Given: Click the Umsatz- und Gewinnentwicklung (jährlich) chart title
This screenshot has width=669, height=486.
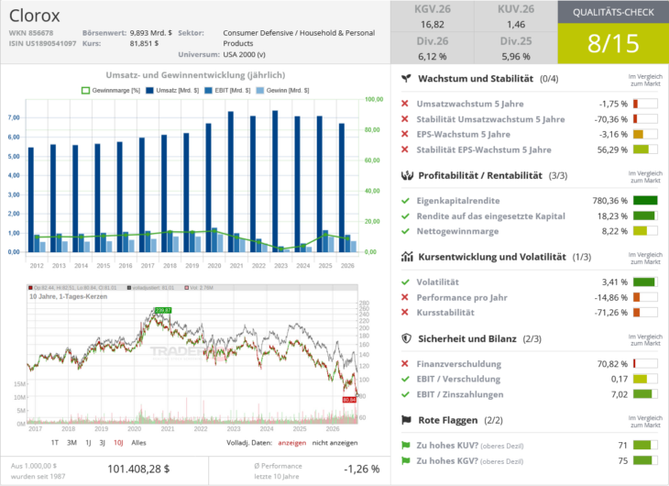Looking at the screenshot, I should [195, 75].
